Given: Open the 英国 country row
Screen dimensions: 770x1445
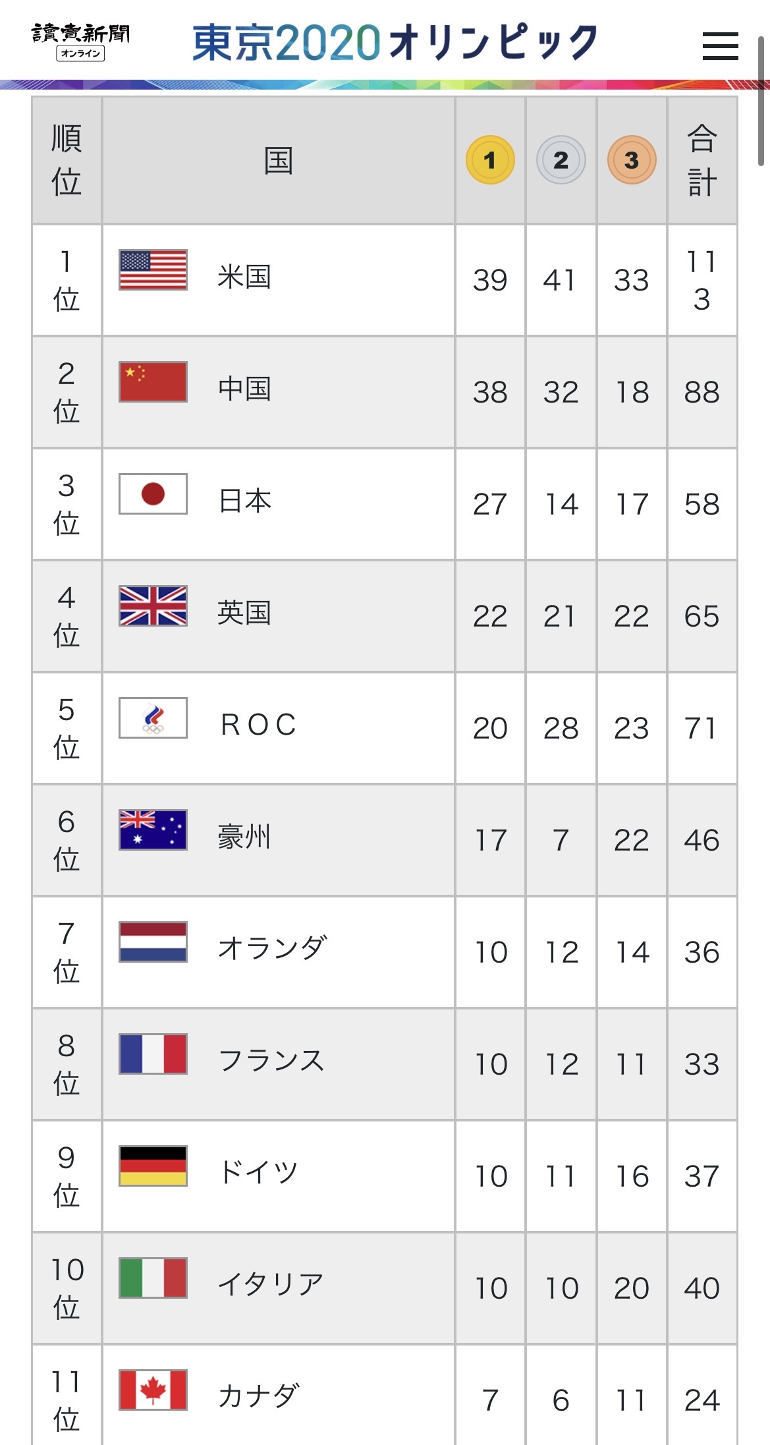Looking at the screenshot, I should [x=385, y=616].
